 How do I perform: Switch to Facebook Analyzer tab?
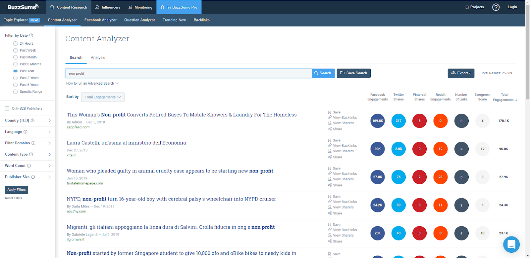point(100,20)
